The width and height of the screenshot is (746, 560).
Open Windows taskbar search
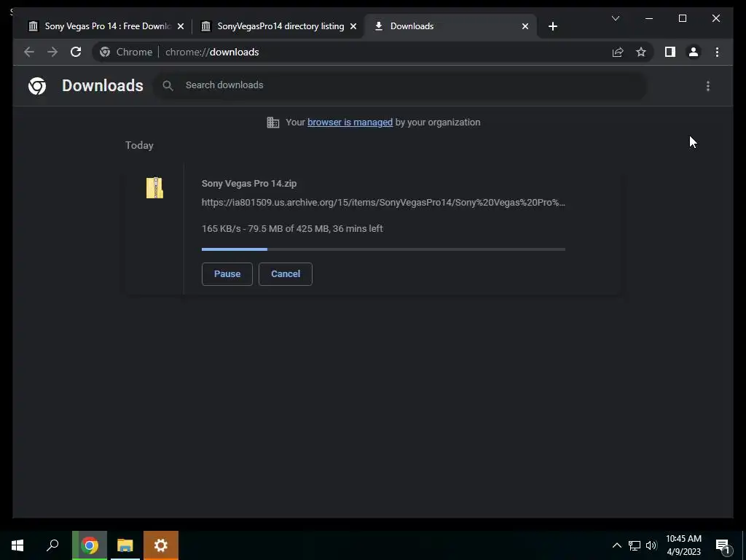(x=52, y=545)
